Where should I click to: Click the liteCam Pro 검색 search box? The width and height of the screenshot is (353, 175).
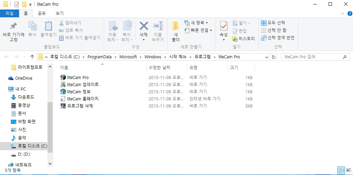(x=315, y=57)
